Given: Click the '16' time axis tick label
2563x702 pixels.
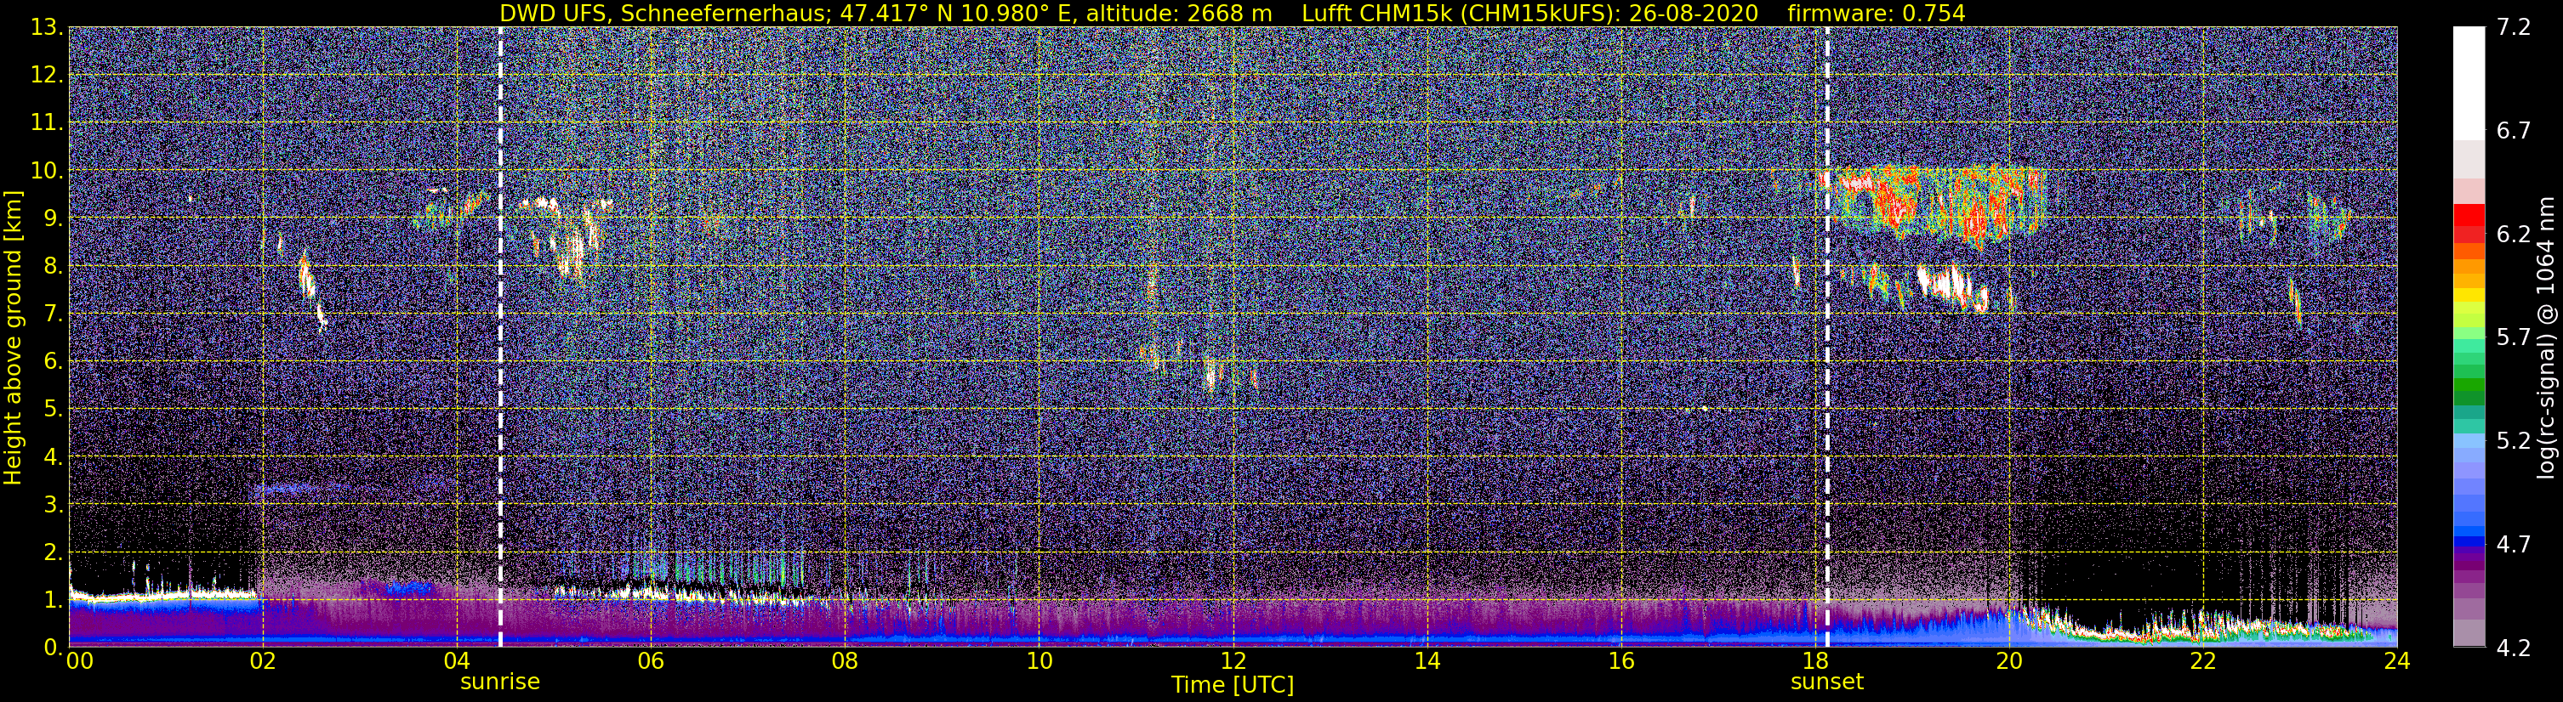Looking at the screenshot, I should [1620, 662].
